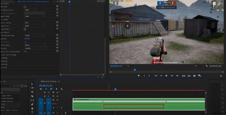226x115 pixels.
Task: Toggle V3 track output eye
Action: click(57, 92)
